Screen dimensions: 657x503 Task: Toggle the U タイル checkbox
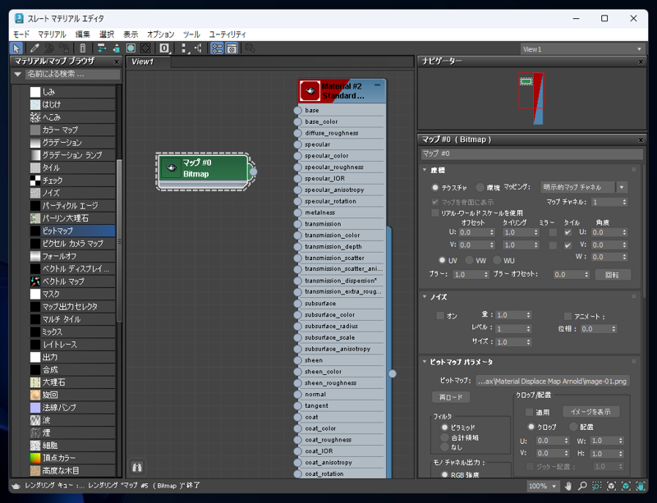click(x=567, y=232)
